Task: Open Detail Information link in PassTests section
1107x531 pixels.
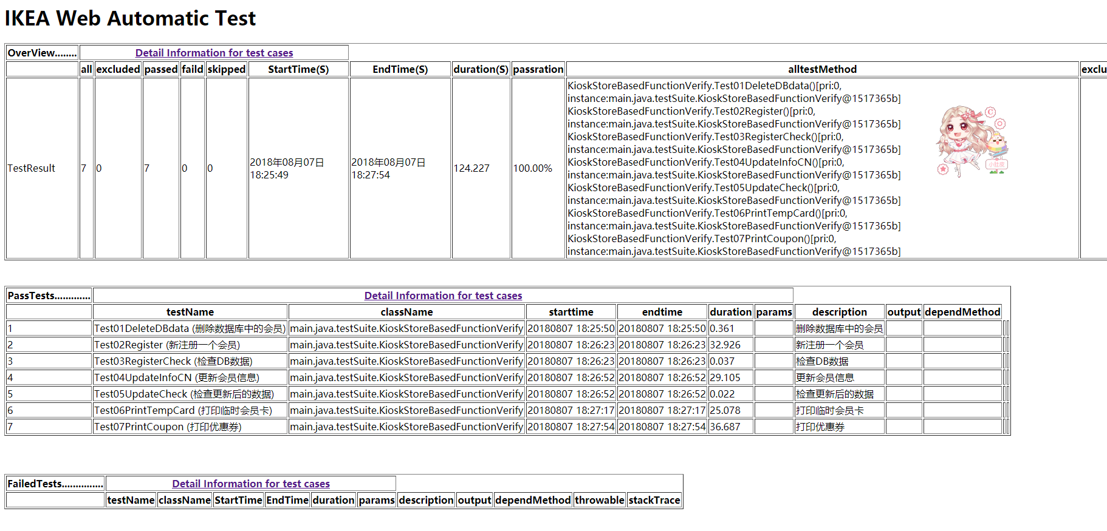Action: (x=443, y=296)
